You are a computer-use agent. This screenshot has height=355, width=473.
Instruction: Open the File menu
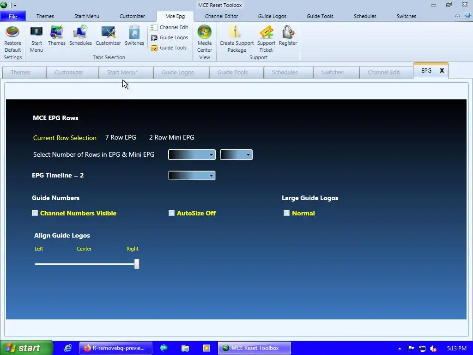point(13,16)
